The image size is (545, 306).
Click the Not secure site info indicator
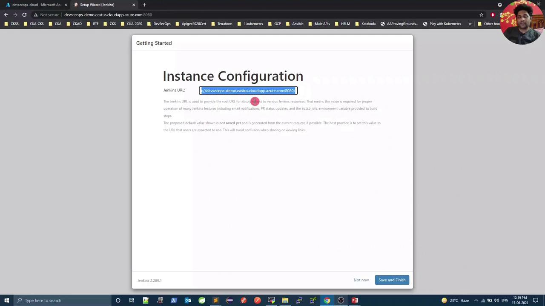[x=46, y=15]
